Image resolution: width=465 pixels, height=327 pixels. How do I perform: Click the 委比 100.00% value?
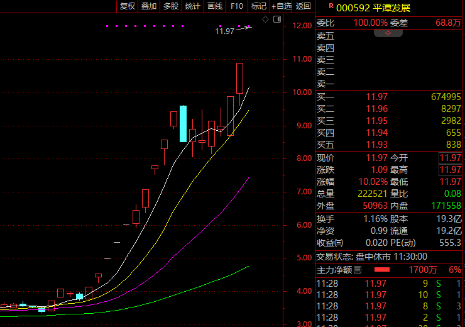click(370, 23)
